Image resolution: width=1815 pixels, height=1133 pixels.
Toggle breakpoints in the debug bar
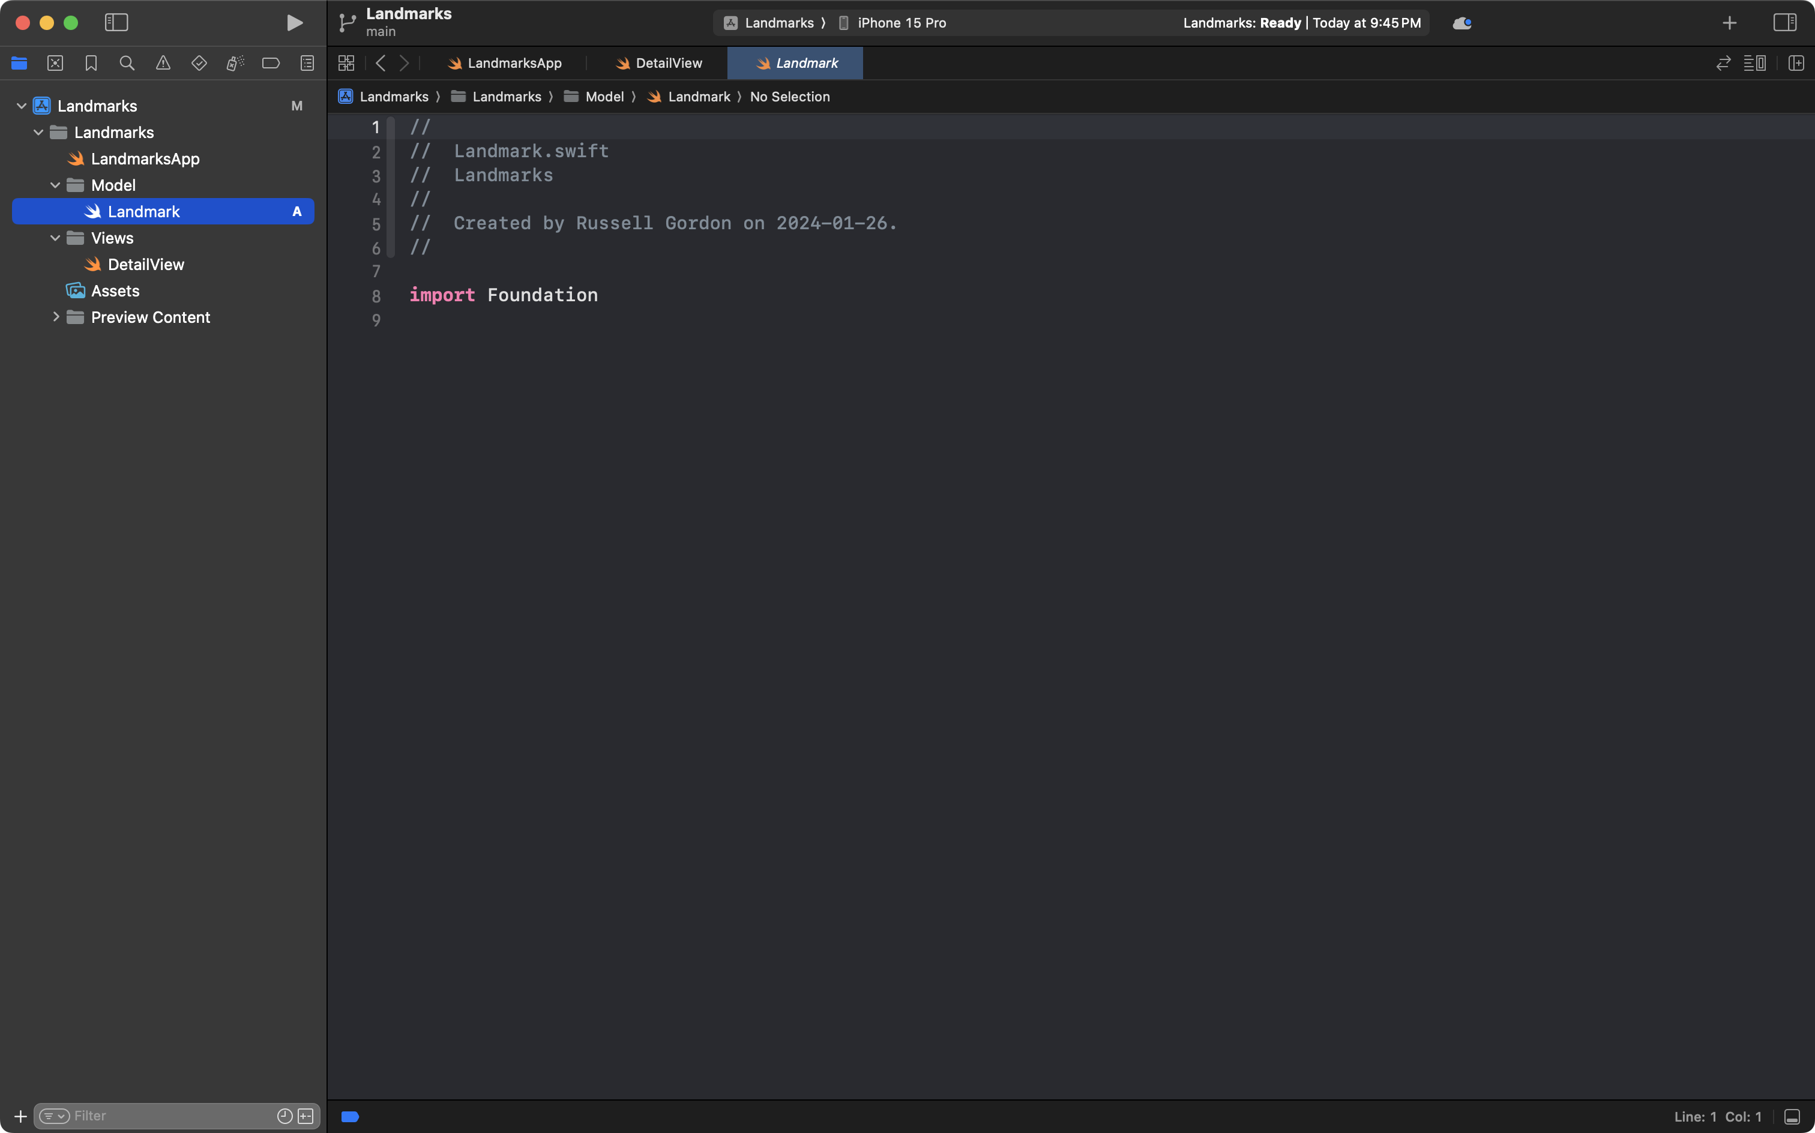click(349, 1116)
